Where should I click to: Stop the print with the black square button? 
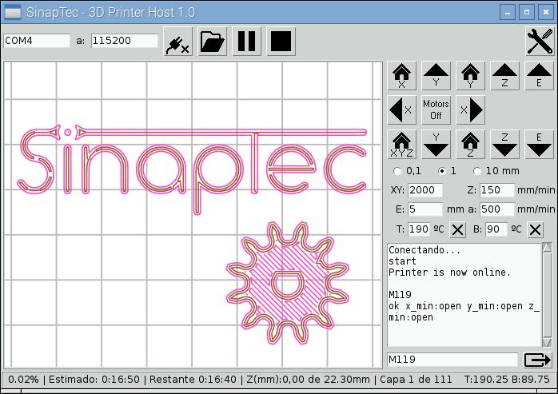point(281,42)
